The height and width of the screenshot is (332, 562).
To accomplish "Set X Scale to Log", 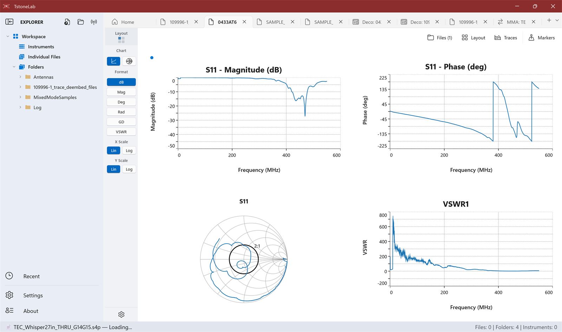I will coord(129,150).
